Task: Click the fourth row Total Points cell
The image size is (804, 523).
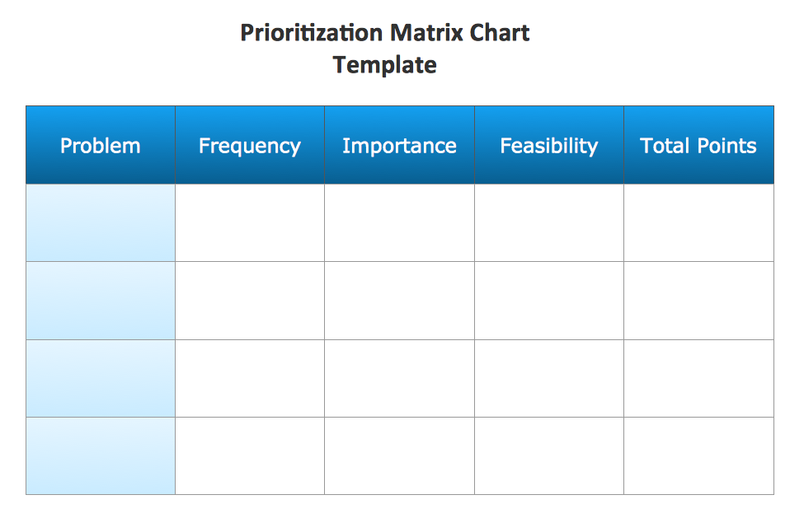Action: 698,455
